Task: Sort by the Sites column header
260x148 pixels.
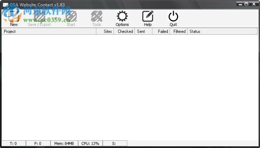Action: tap(105, 31)
